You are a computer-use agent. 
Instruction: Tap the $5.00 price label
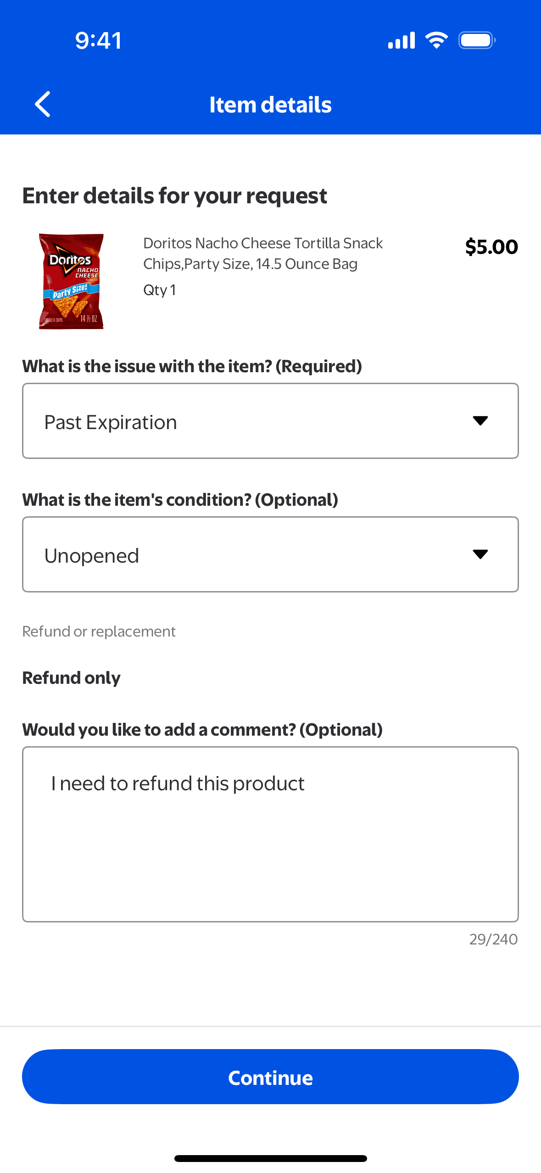491,247
